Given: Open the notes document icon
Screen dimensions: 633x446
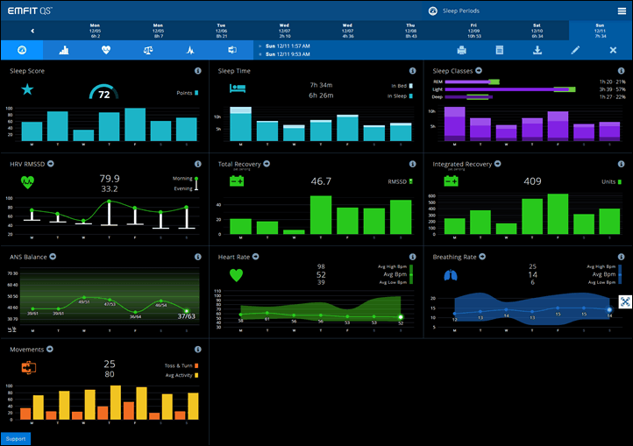Looking at the screenshot, I should (500, 50).
